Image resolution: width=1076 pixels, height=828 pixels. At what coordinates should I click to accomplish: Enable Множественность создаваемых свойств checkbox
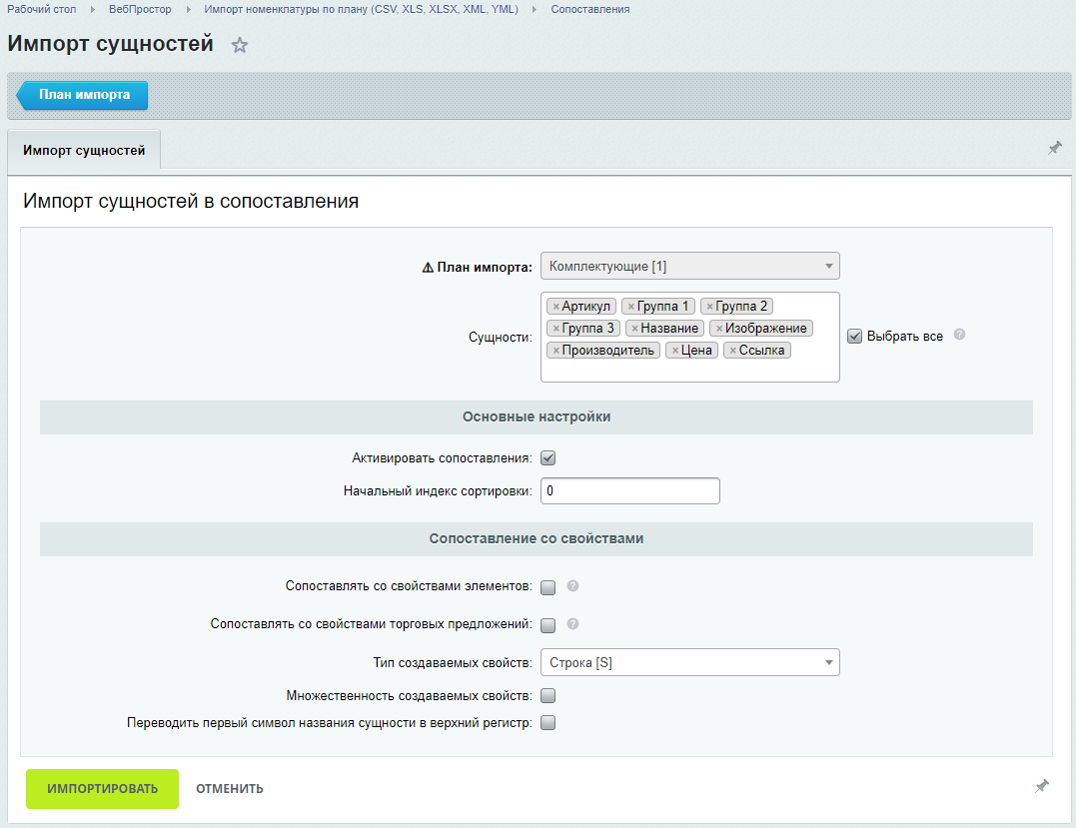pyautogui.click(x=547, y=695)
